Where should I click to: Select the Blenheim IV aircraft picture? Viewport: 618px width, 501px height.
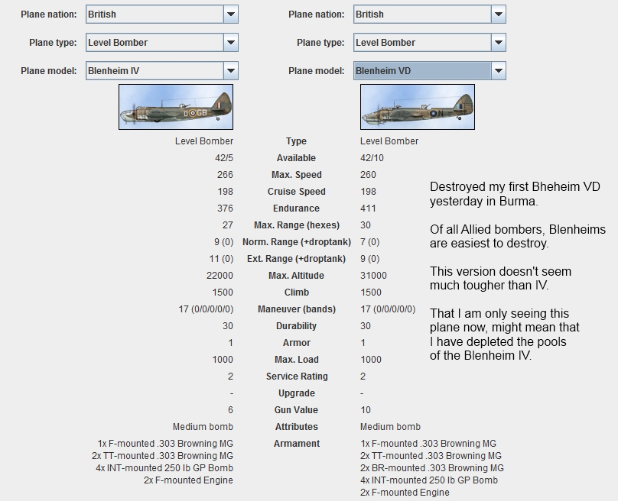pyautogui.click(x=176, y=107)
